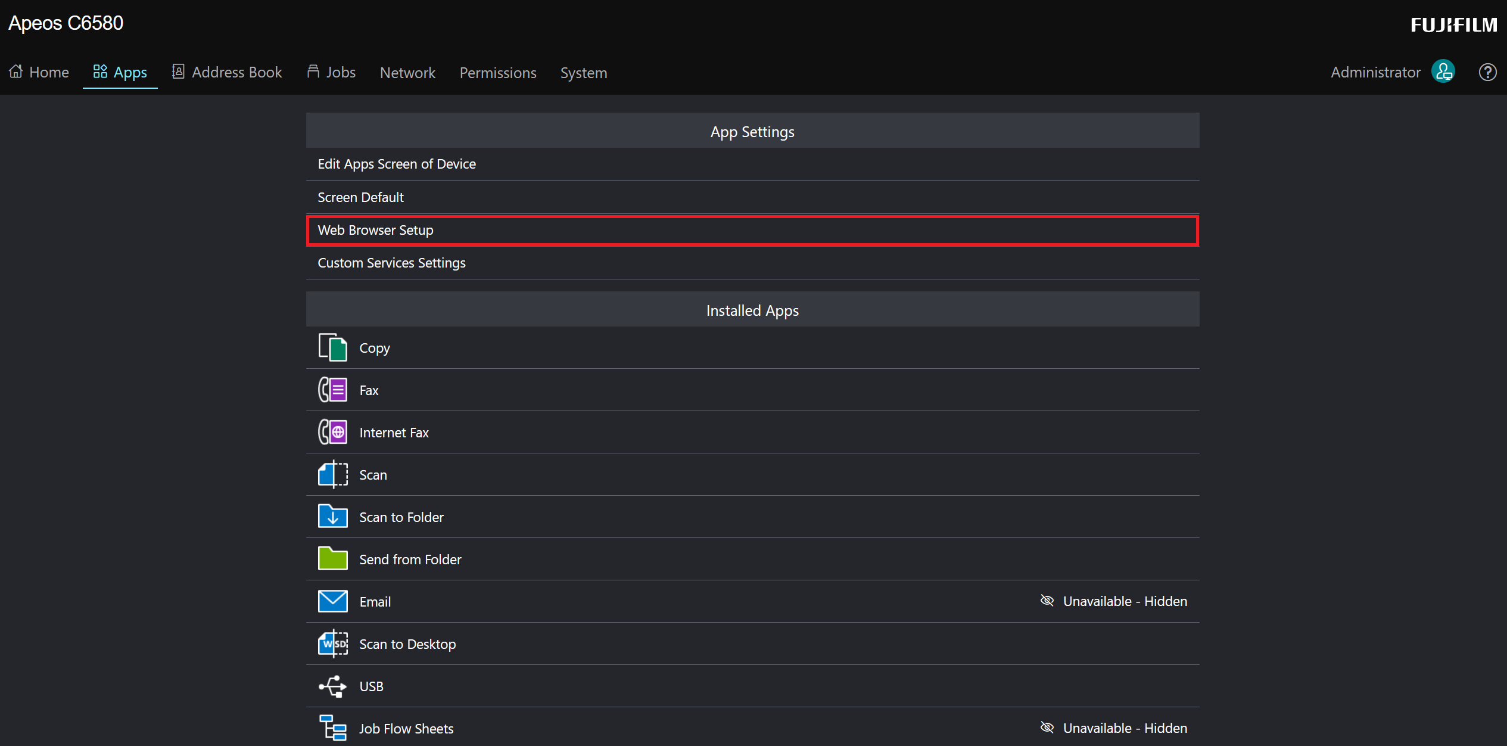Switch to the Address Book tab
This screenshot has width=1507, height=746.
coord(227,72)
